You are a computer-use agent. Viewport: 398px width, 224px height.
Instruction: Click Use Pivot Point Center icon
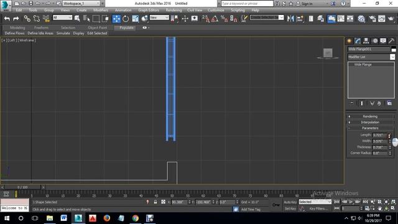click(x=174, y=19)
